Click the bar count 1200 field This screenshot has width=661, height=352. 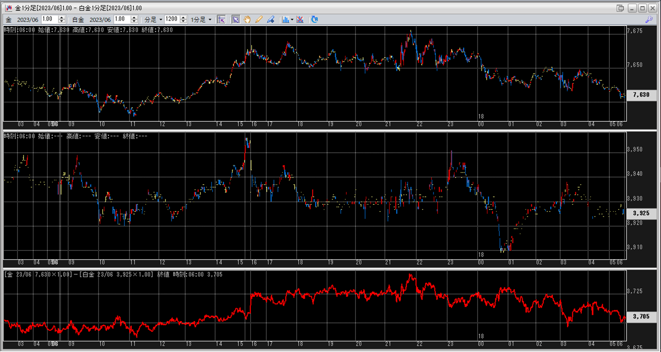point(172,19)
